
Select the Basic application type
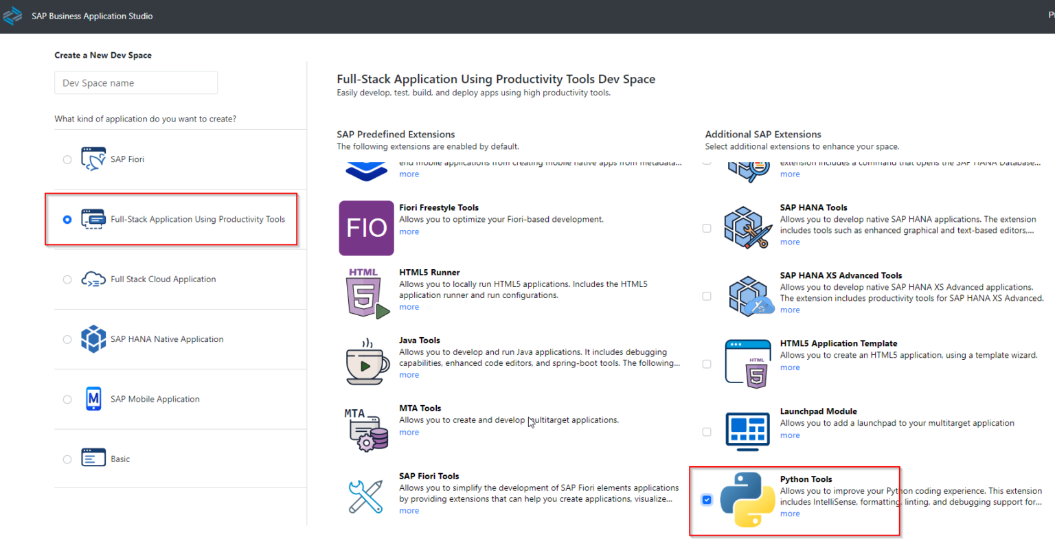click(67, 458)
